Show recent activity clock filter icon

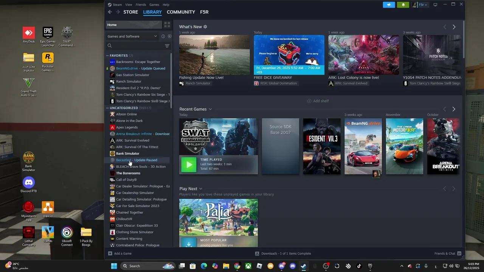(163, 36)
